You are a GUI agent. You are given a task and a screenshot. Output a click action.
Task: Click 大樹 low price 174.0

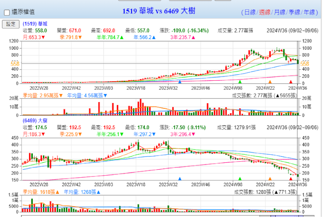tap(143, 127)
